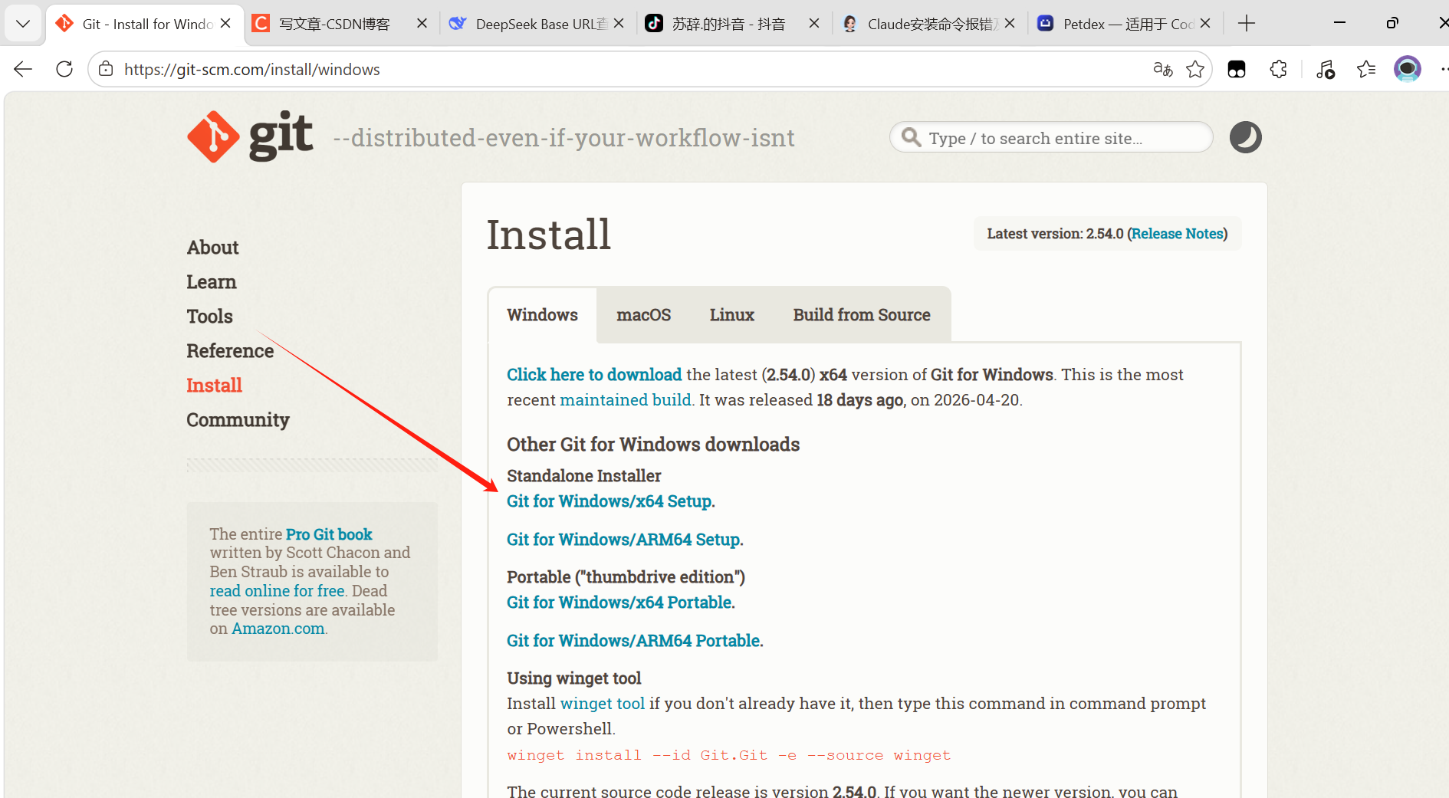Close the Petdex tab
The height and width of the screenshot is (798, 1449).
1205,24
